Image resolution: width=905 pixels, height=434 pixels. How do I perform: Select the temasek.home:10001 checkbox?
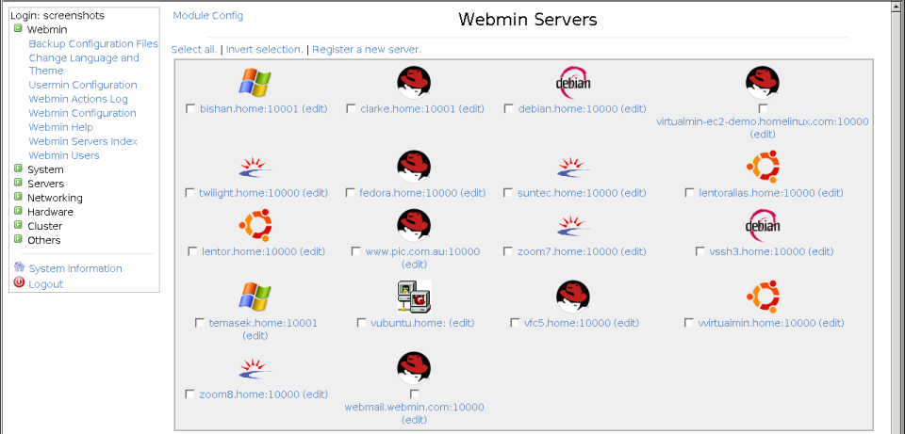click(x=199, y=322)
